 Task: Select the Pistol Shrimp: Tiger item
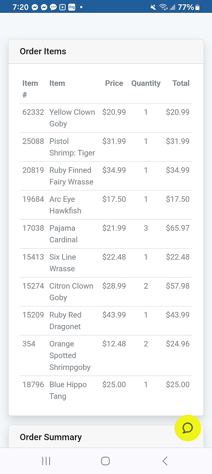click(x=72, y=147)
